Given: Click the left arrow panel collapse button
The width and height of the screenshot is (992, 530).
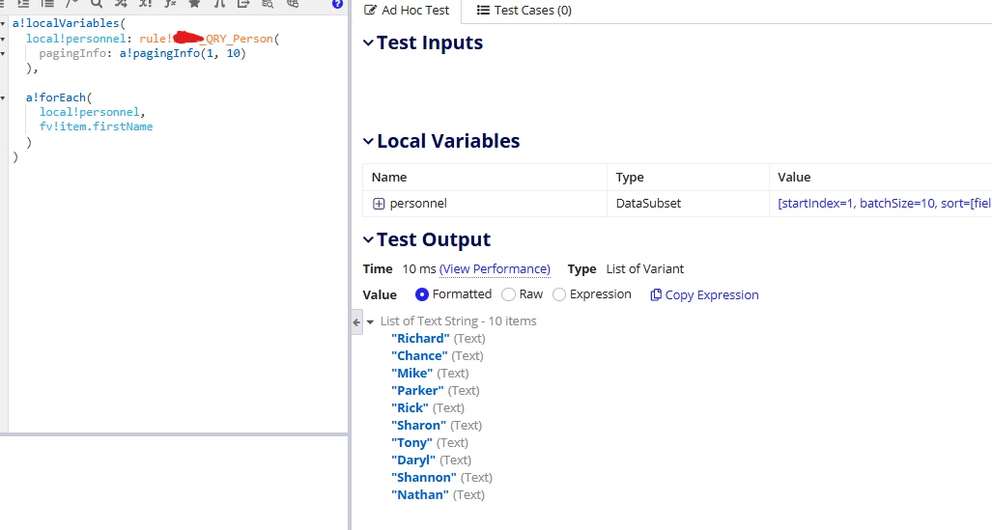Looking at the screenshot, I should pos(356,321).
